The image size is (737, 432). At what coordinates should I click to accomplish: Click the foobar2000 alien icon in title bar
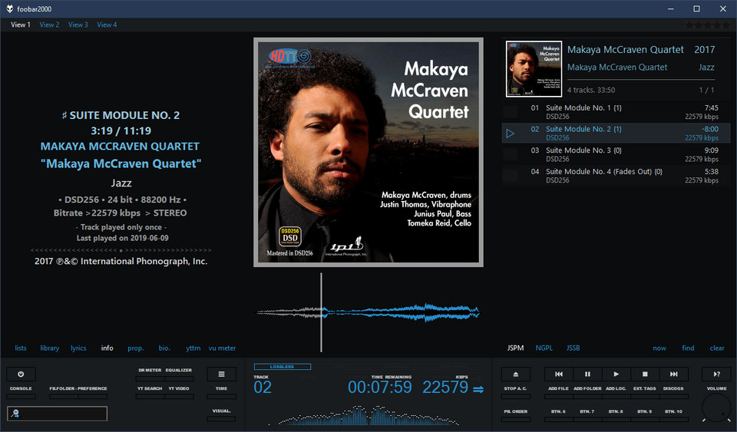(9, 8)
